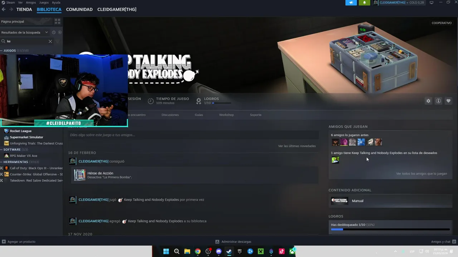Open the Amigos menu
This screenshot has width=458, height=257.
pos(31,2)
